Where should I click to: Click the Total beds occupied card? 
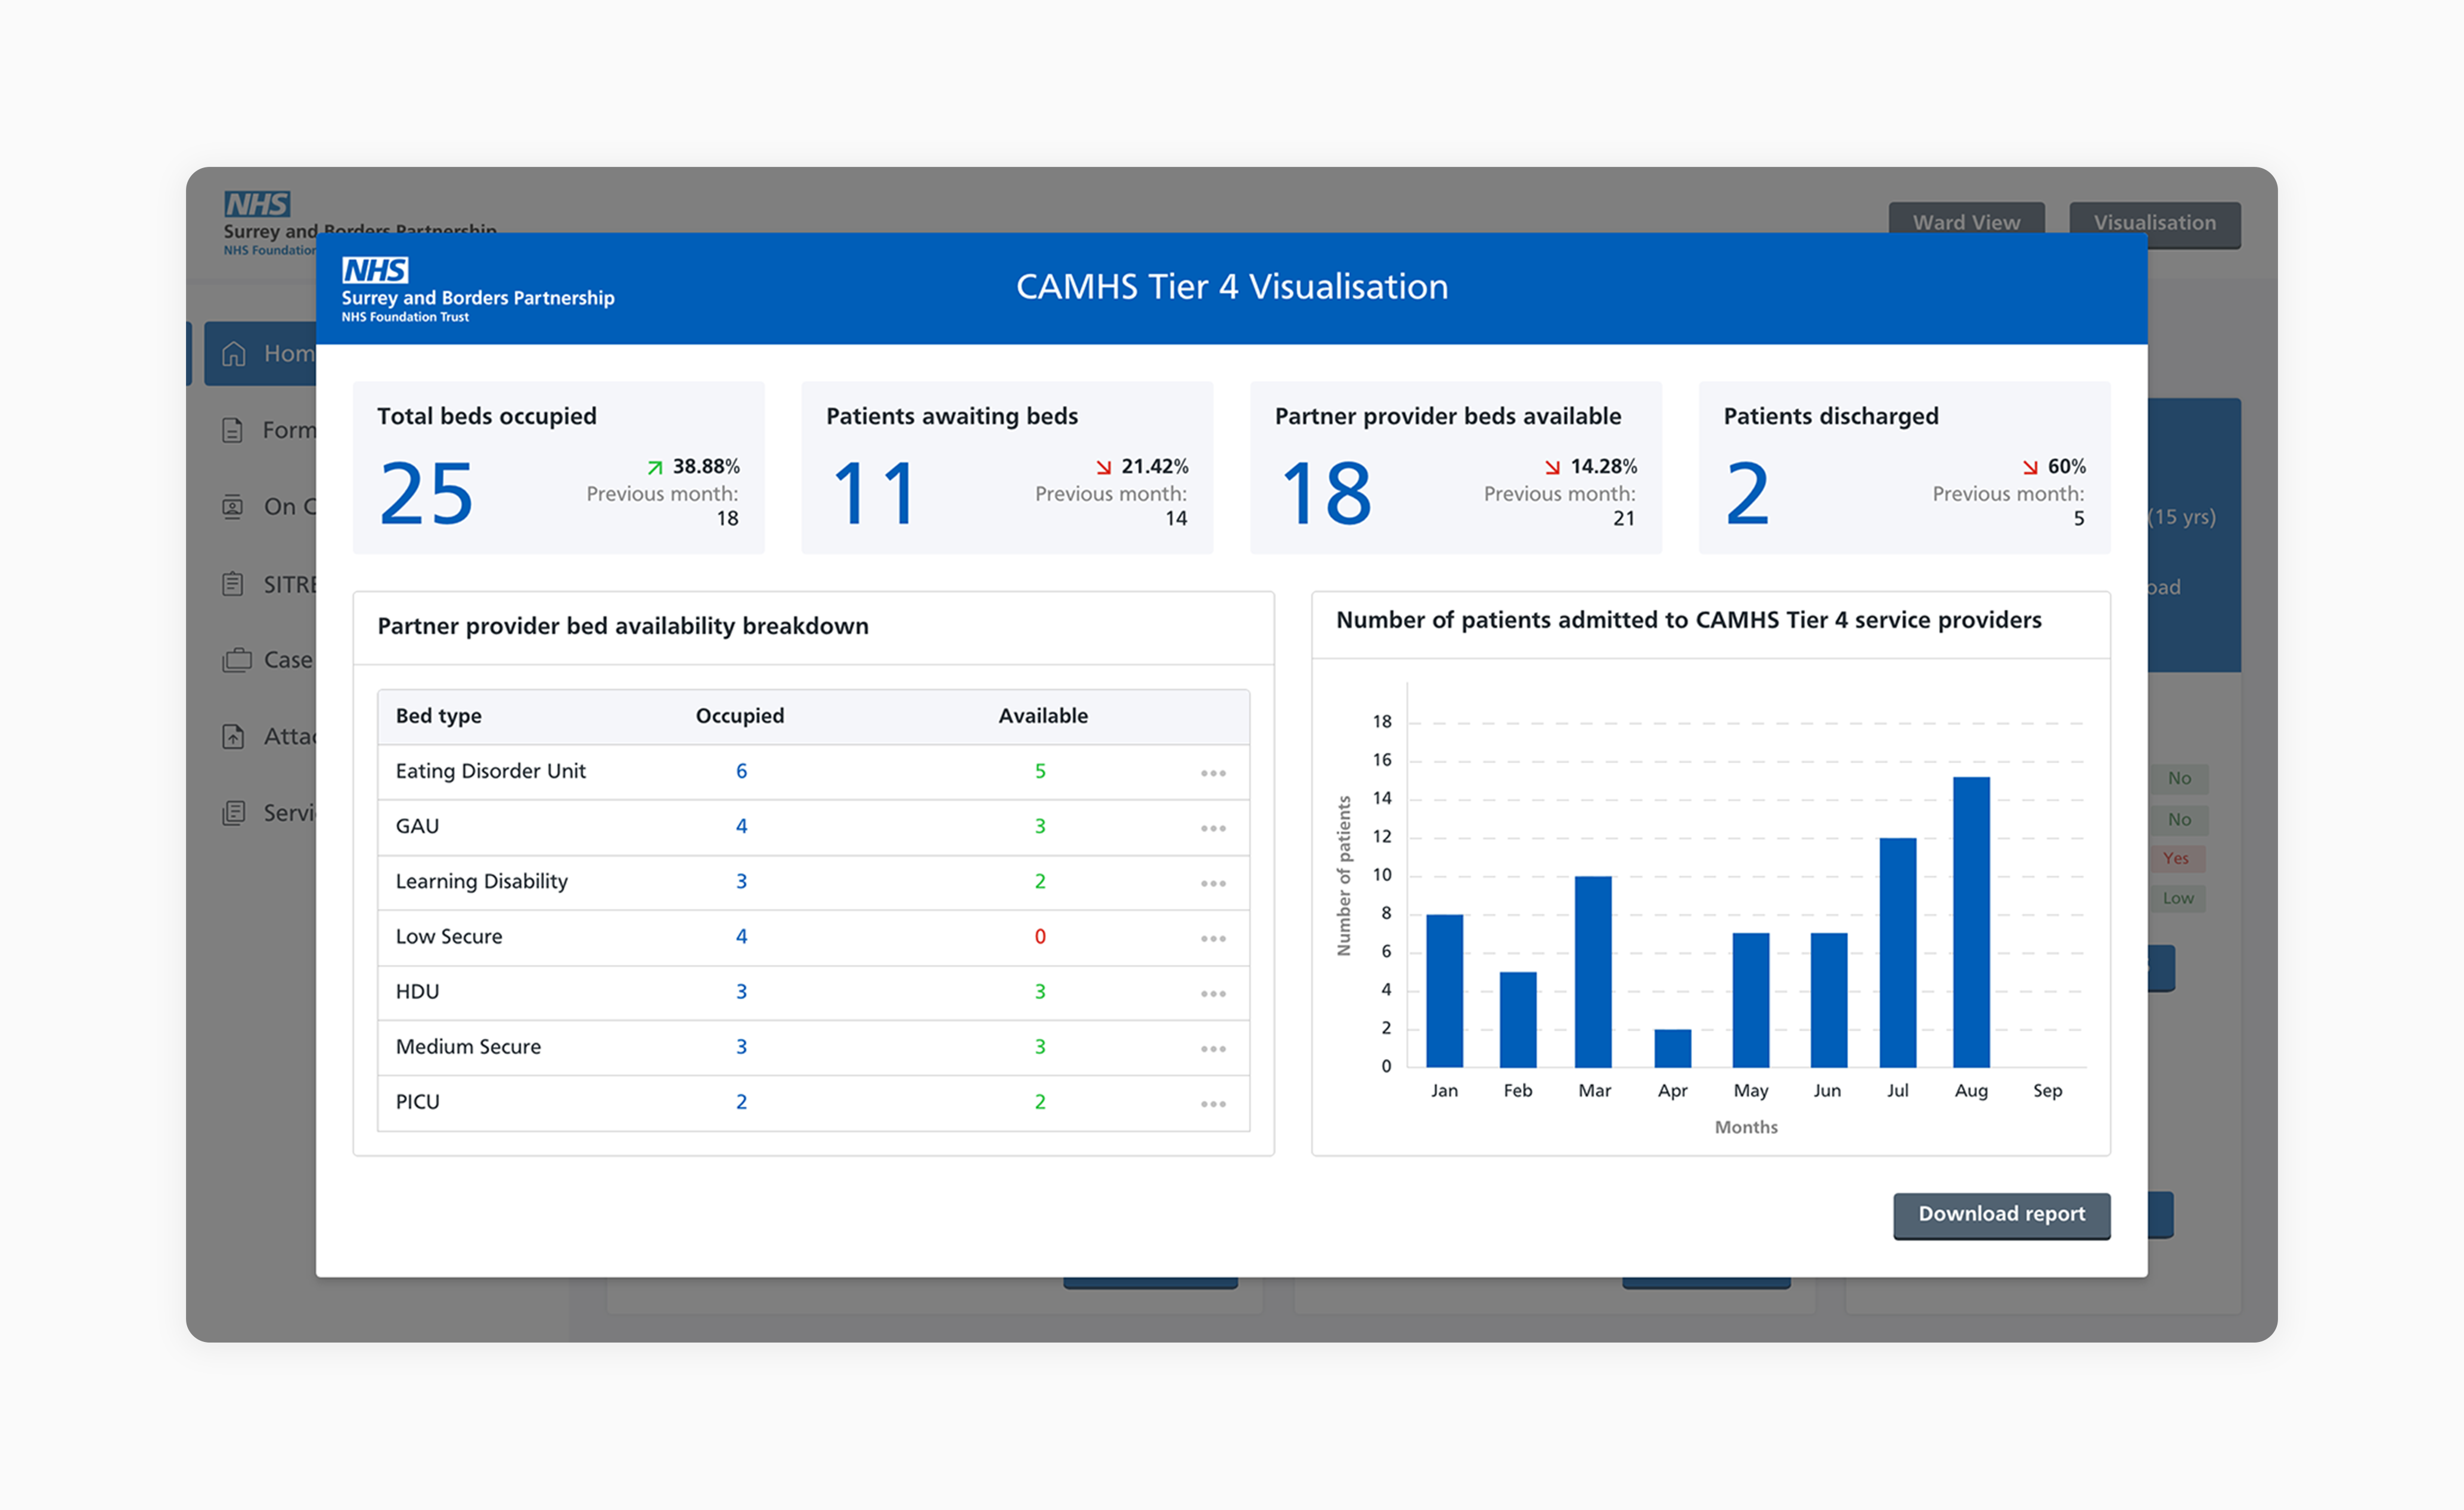(558, 467)
